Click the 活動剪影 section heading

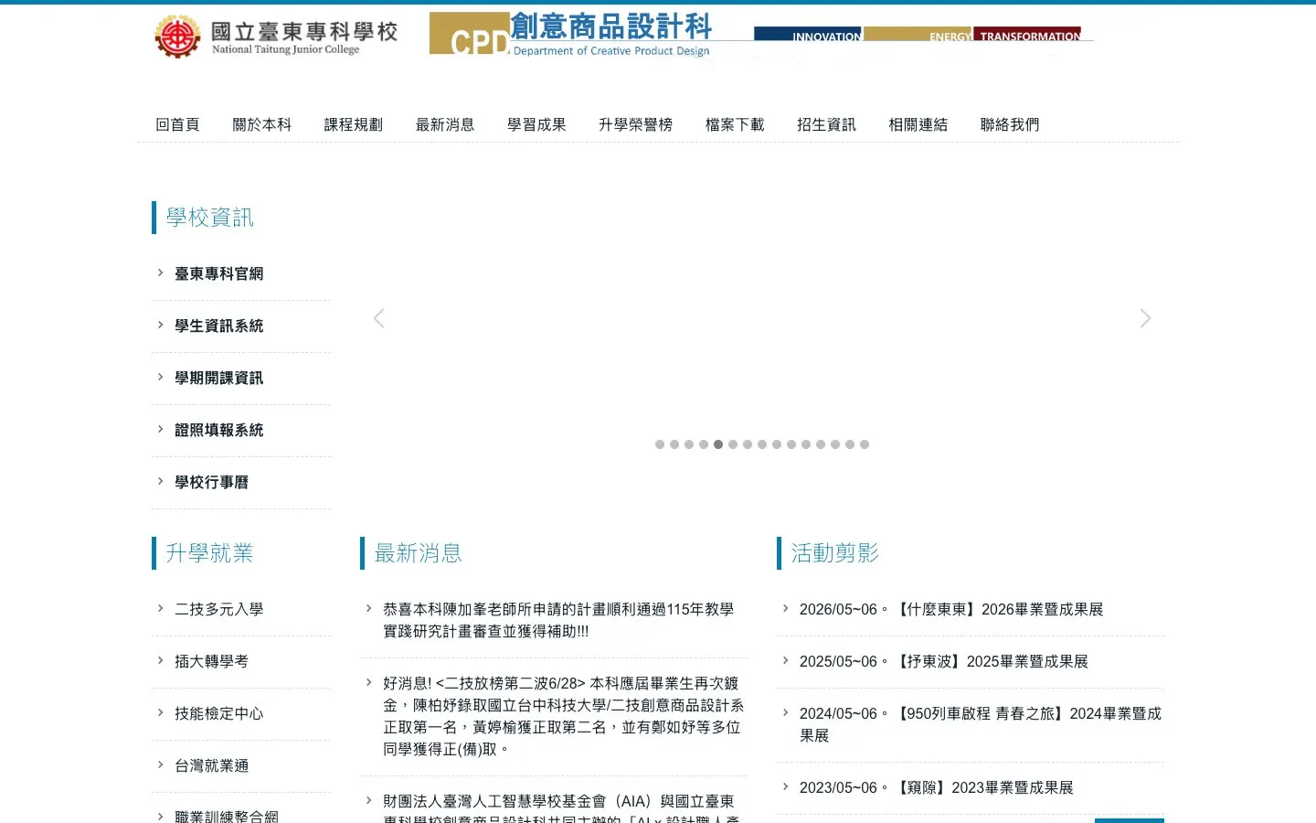834,553
